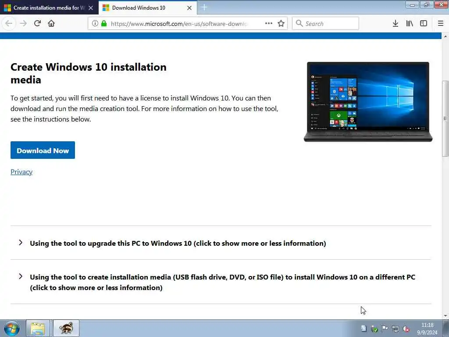
Task: Focus the microsoft.com URL address field
Action: pos(179,24)
